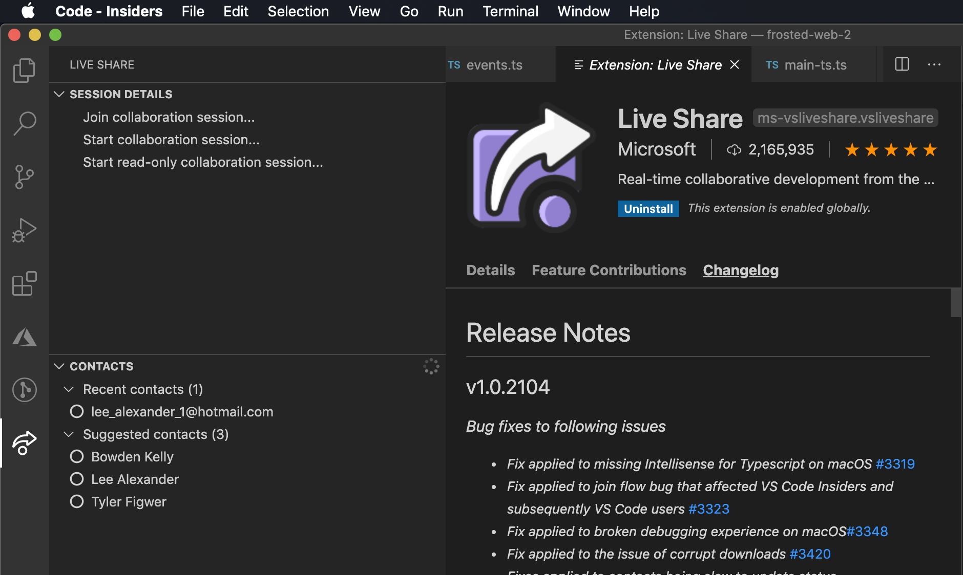
Task: Collapse the SESSION DETAILS section
Action: coord(59,94)
